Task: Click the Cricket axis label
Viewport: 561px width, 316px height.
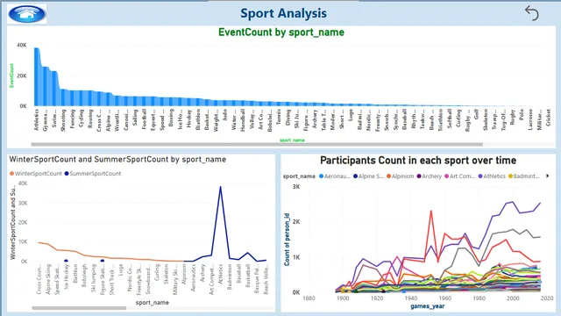Action: tap(549, 118)
